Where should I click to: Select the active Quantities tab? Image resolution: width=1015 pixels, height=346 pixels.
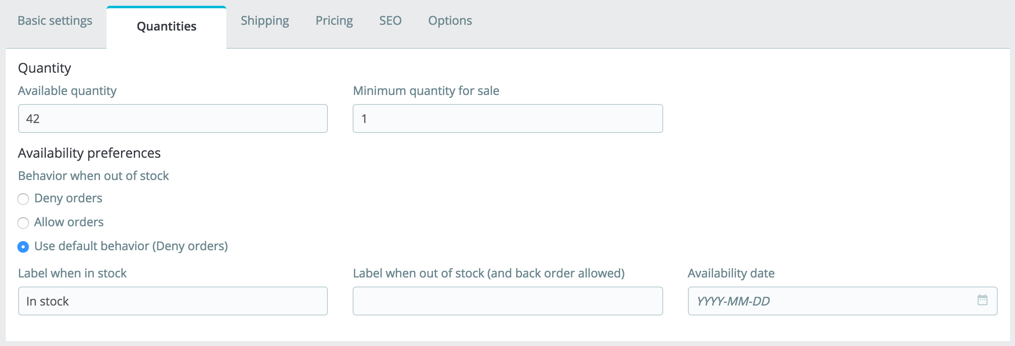tap(166, 27)
